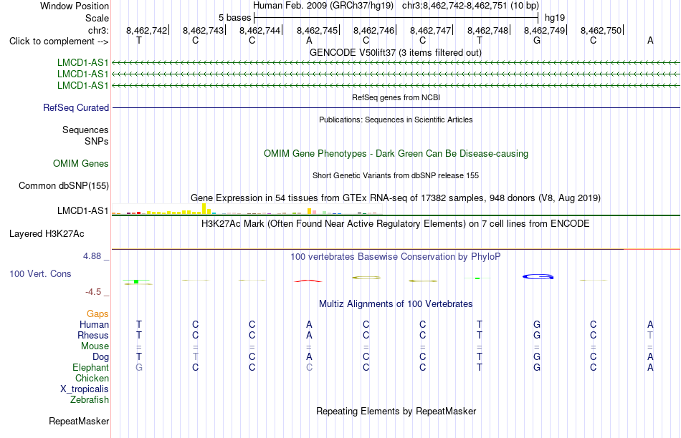Click the LMCD1-AS1 GTEx expression label

(82, 210)
